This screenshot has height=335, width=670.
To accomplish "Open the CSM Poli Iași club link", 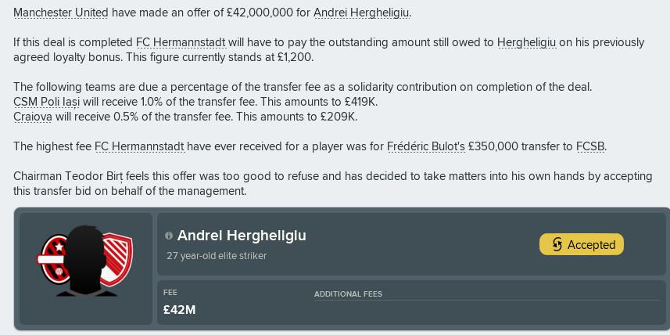I will 47,102.
